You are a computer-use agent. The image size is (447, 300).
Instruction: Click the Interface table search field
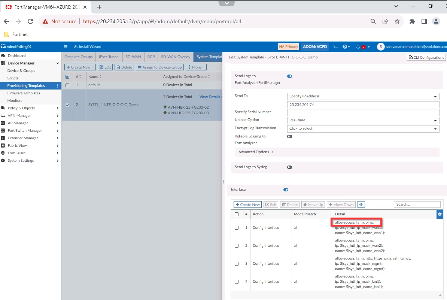coord(417,204)
